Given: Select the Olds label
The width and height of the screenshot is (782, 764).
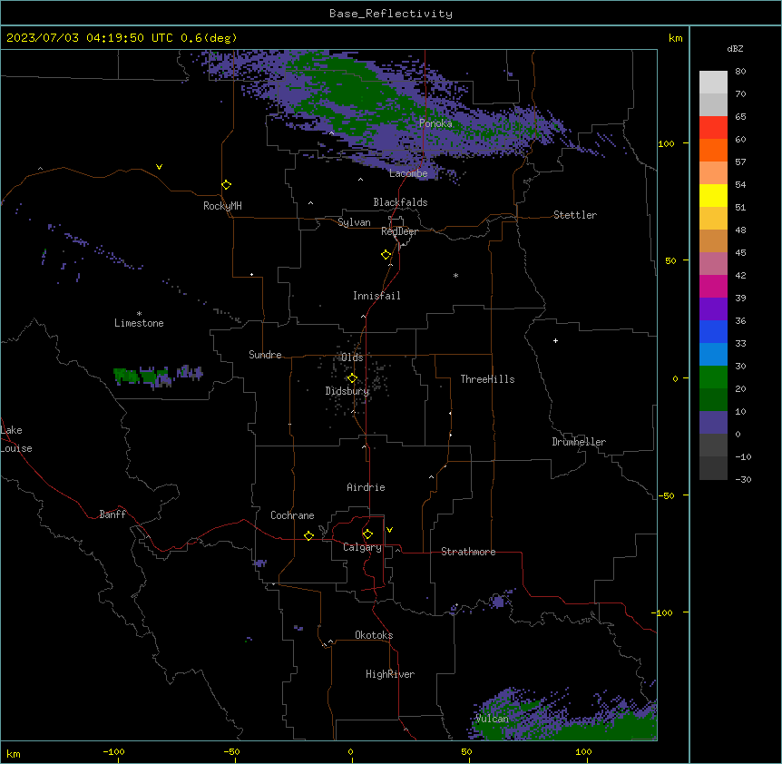Looking at the screenshot, I should [x=352, y=358].
